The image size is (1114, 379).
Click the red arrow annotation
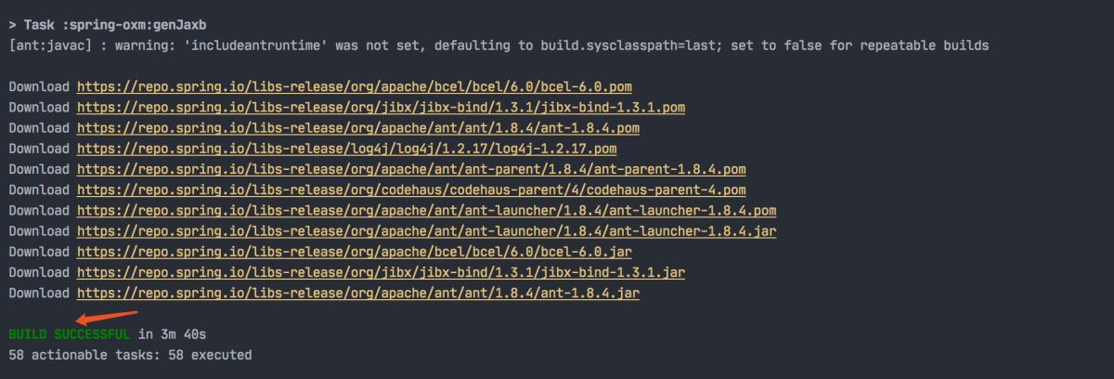point(107,318)
